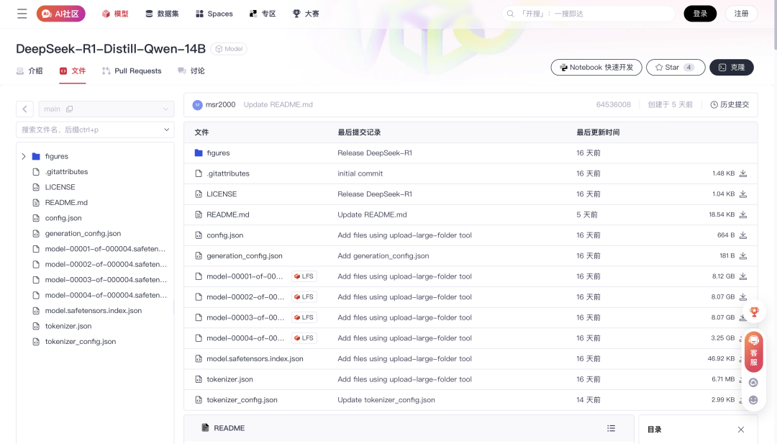Collapse the file tree sidebar arrow

tap(24, 109)
